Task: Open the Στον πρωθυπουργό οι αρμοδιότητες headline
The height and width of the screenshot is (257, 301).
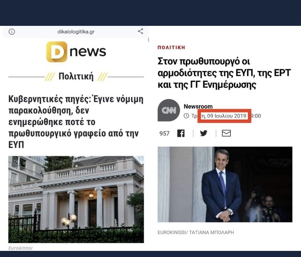Action: point(224,73)
